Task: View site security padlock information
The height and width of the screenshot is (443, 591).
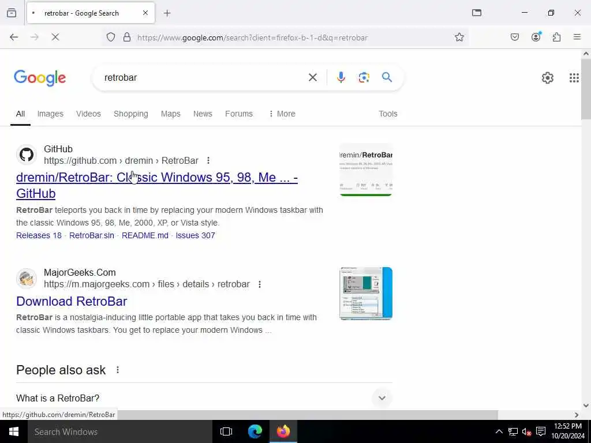Action: point(127,37)
